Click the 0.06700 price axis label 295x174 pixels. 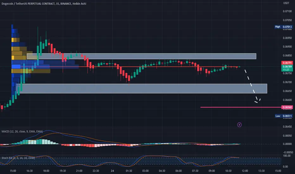pyautogui.click(x=287, y=82)
